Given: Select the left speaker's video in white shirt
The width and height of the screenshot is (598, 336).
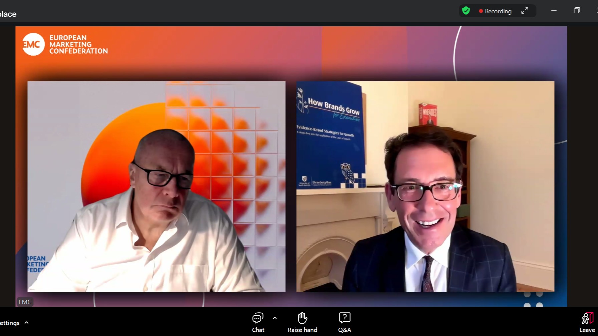Looking at the screenshot, I should coord(156,187).
